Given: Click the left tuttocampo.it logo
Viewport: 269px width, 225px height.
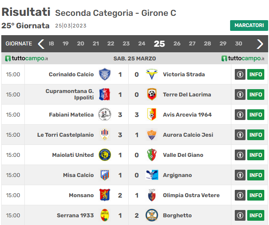Looking at the screenshot, I should [27, 58].
